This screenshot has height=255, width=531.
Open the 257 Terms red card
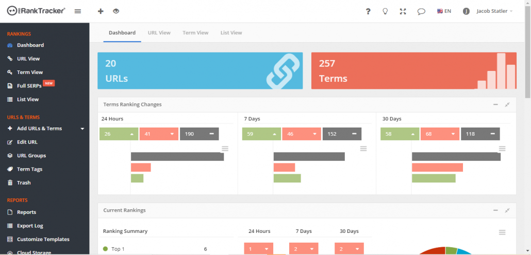tap(414, 70)
